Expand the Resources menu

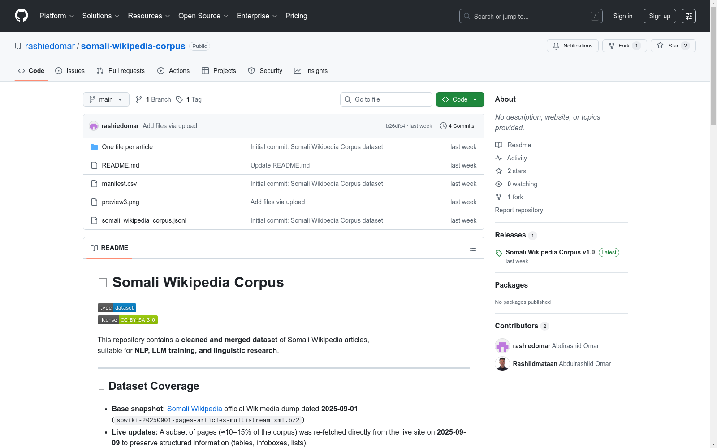tap(149, 16)
